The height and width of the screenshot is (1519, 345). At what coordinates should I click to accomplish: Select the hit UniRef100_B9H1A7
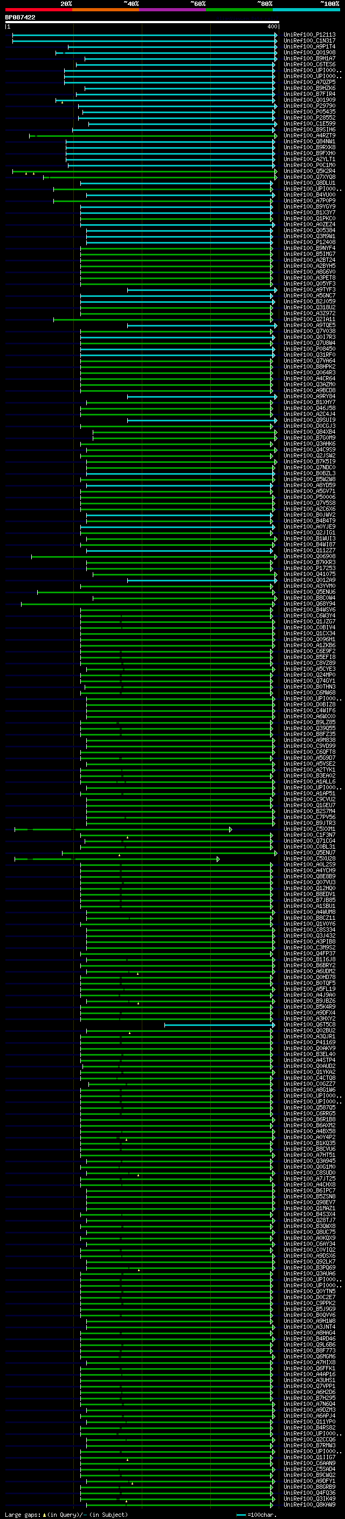click(309, 58)
